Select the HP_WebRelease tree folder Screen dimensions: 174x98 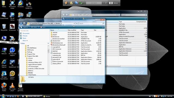pyautogui.click(x=32, y=48)
